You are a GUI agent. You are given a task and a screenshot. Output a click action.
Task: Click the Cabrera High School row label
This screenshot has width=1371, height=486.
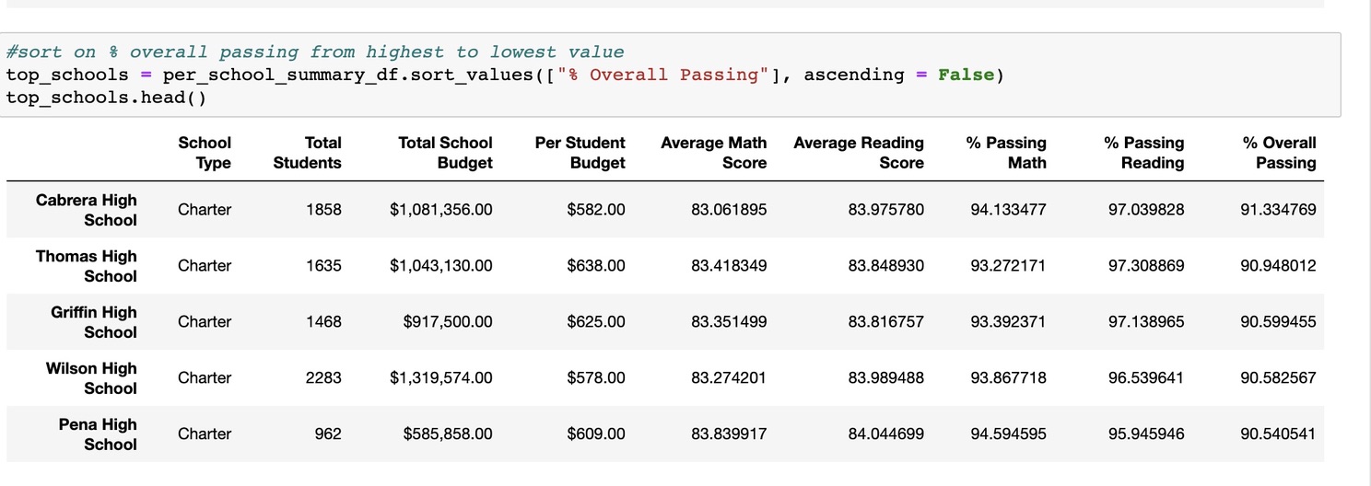pyautogui.click(x=87, y=210)
